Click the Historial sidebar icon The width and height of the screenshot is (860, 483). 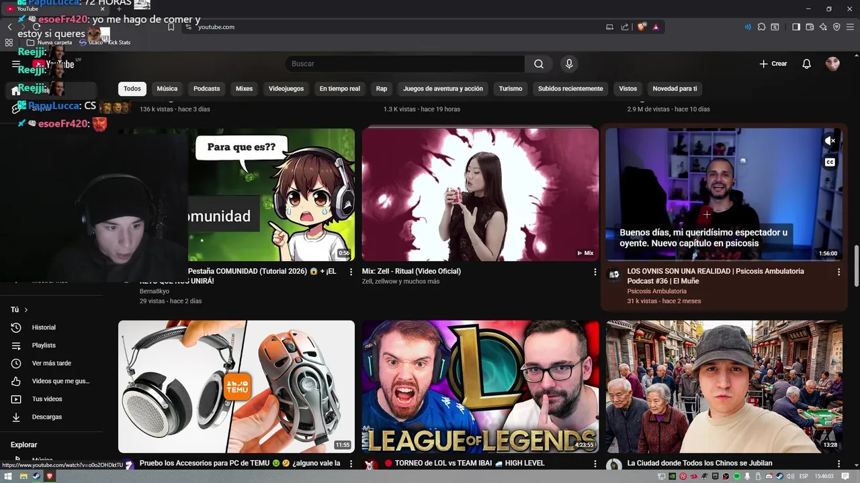coord(16,327)
